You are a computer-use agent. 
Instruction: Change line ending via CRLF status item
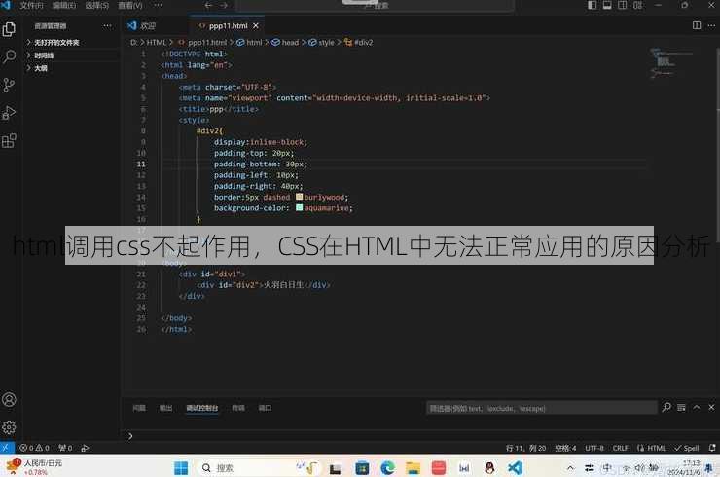pyautogui.click(x=621, y=448)
